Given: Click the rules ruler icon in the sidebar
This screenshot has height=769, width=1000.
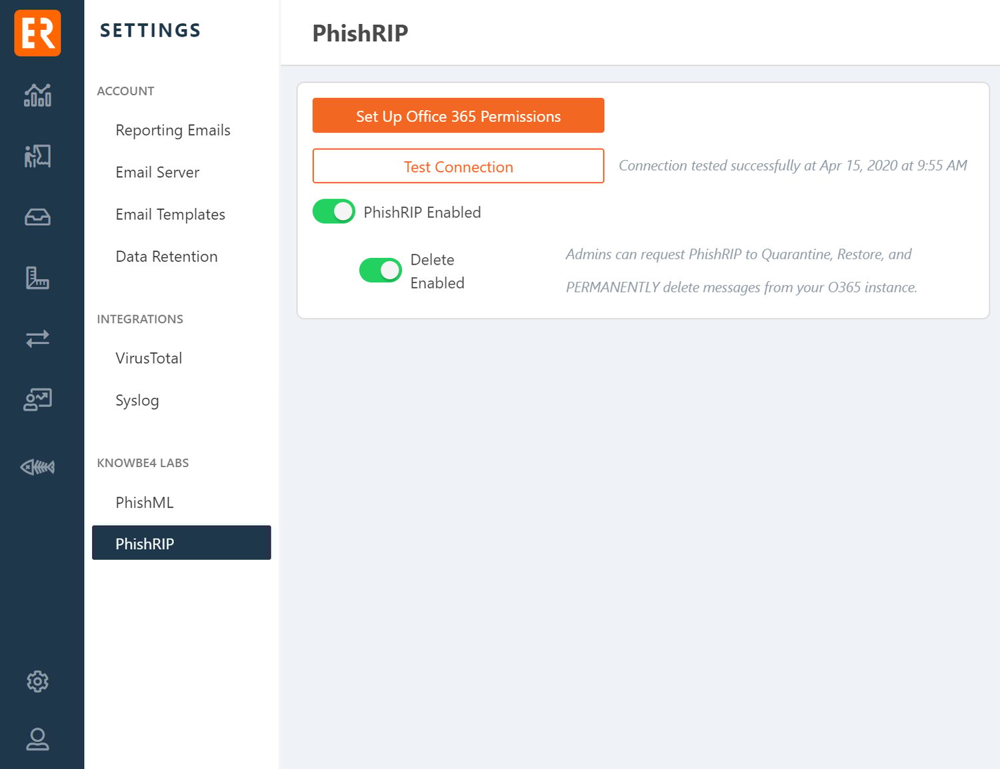Looking at the screenshot, I should tap(37, 279).
